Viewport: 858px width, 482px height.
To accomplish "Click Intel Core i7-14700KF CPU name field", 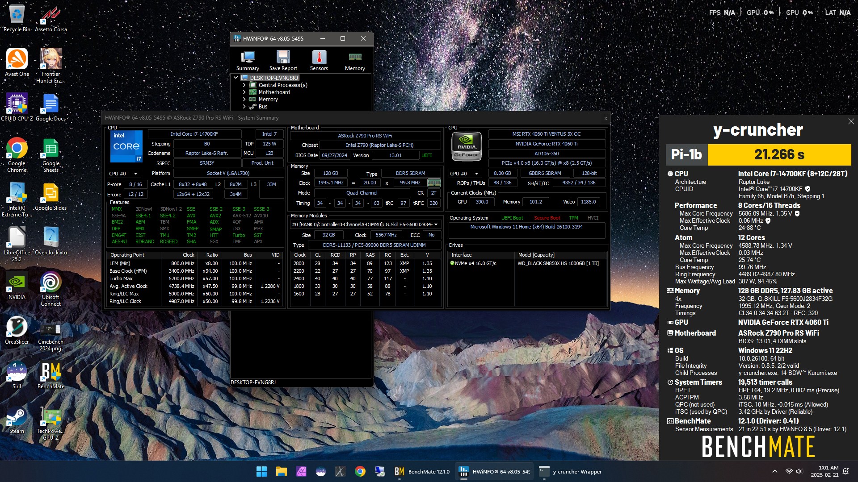I will pyautogui.click(x=194, y=134).
